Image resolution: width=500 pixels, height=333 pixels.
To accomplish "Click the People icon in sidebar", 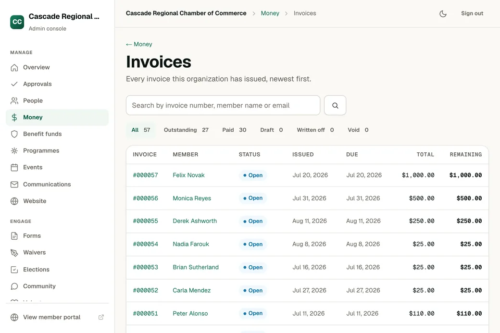I will point(14,101).
